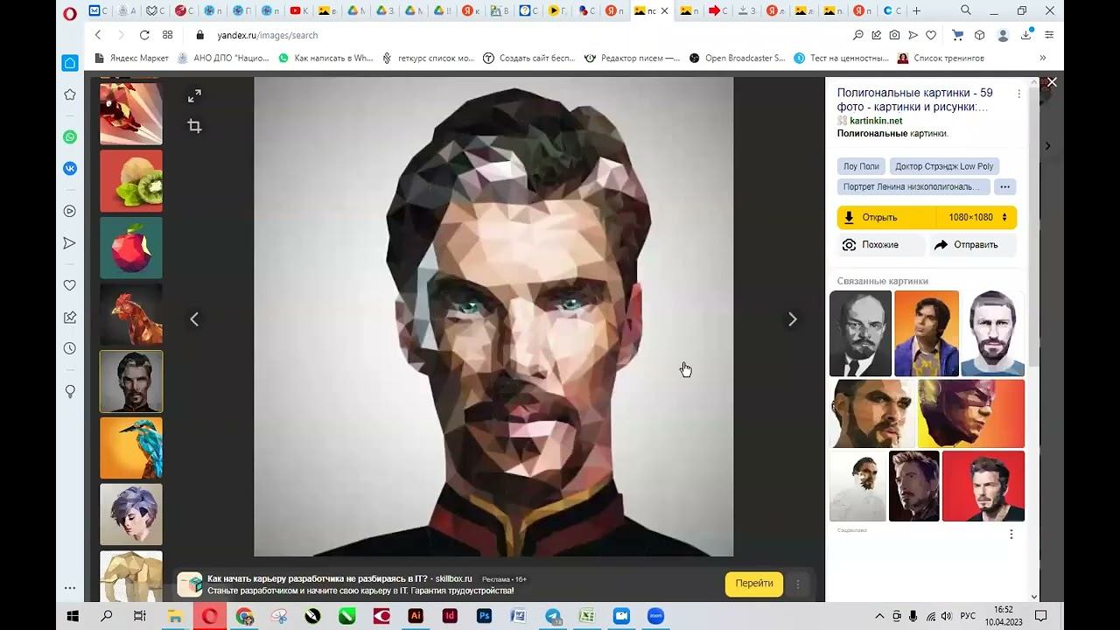Launch WhatsApp from Opera sidebar
1120x630 pixels.
point(70,136)
